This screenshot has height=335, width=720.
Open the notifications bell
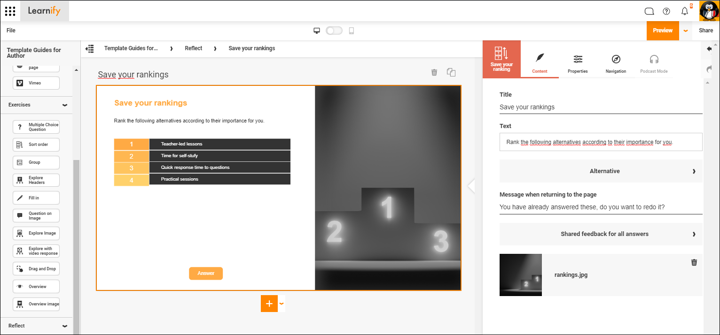click(685, 11)
